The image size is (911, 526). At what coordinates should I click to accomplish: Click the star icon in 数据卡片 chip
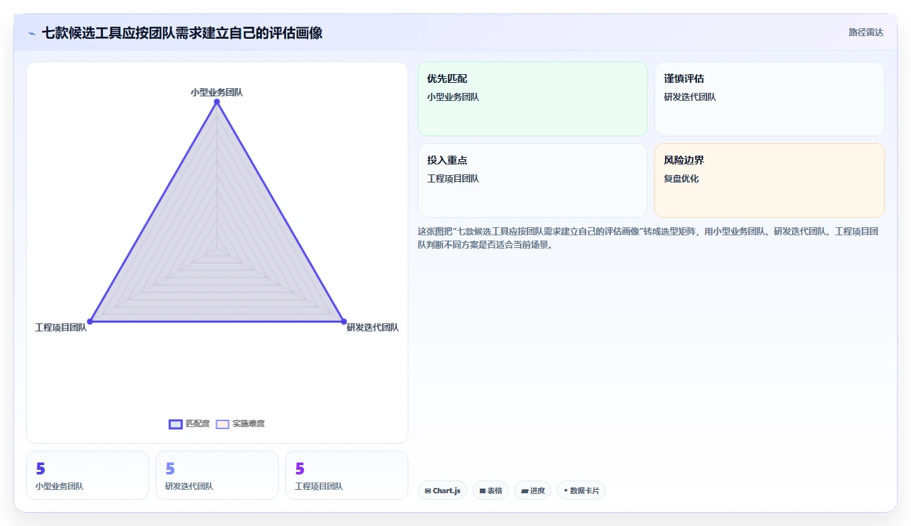pyautogui.click(x=565, y=491)
